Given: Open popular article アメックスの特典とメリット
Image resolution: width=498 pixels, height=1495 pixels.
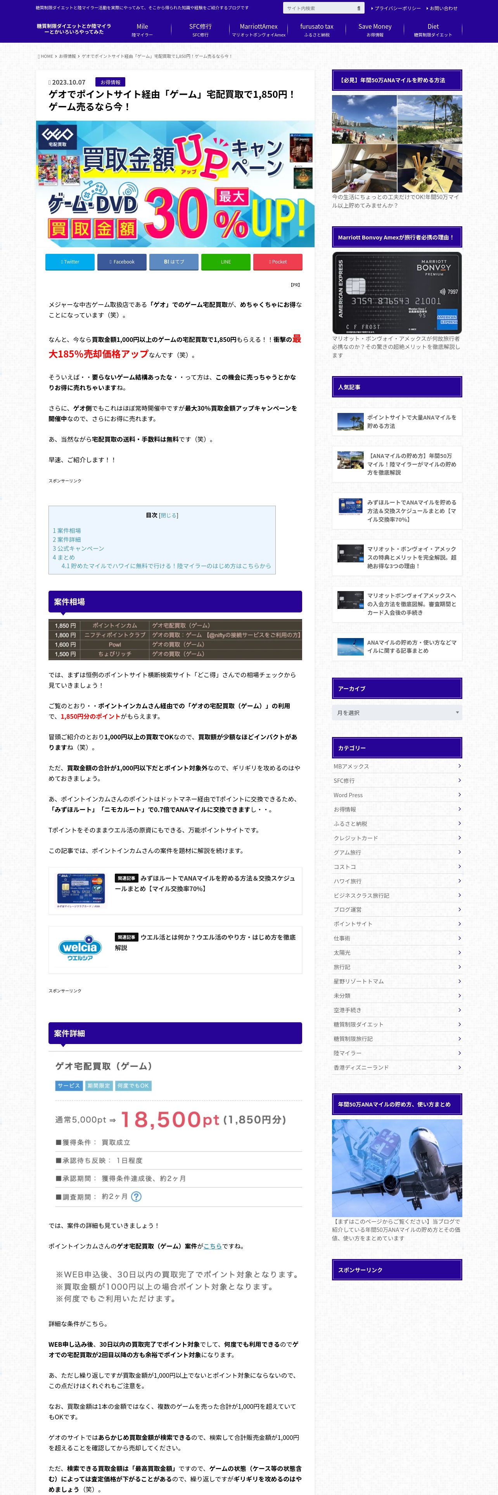Looking at the screenshot, I should tap(397, 557).
